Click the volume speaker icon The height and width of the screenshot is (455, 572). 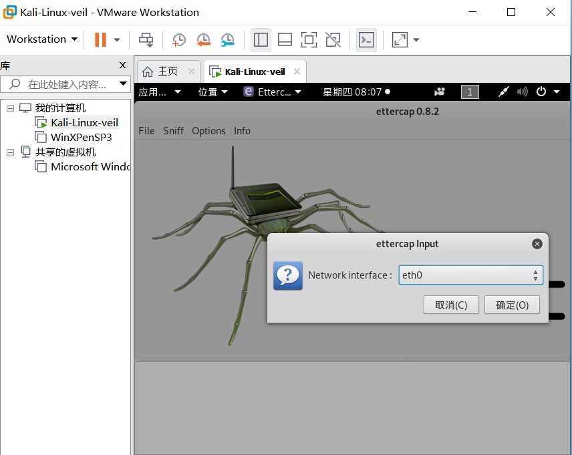coord(523,92)
